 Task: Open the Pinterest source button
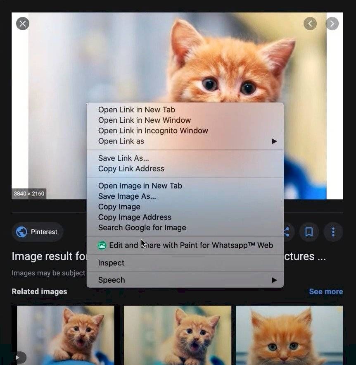pos(38,232)
